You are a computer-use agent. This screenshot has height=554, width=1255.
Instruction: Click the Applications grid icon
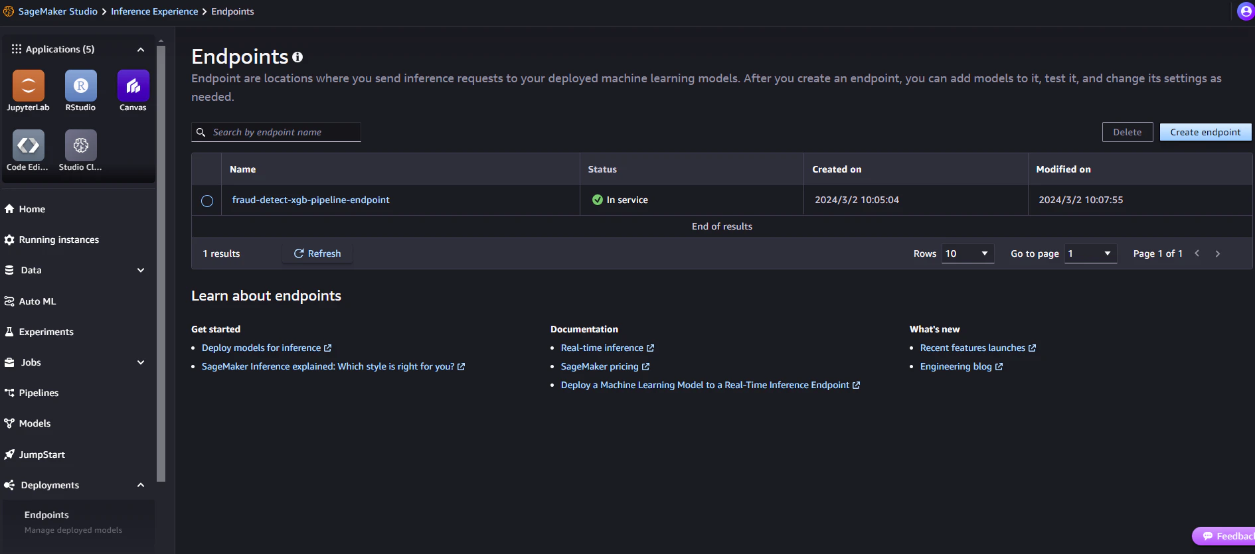(17, 49)
